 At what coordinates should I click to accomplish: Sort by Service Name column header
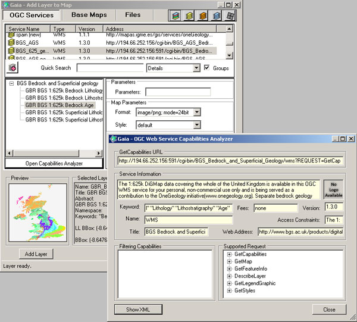pos(28,29)
